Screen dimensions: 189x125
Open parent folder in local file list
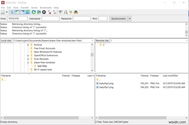click(x=3, y=80)
